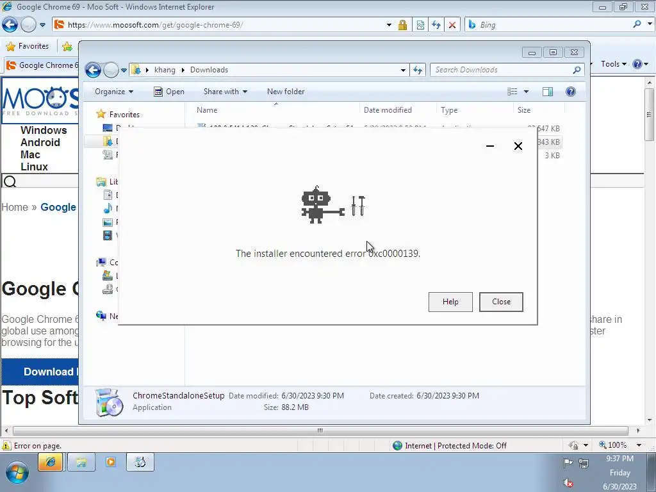
Task: Toggle the Explorer preview pane
Action: click(548, 92)
